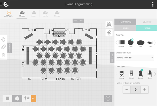Show previous chair types with left arrow

pos(116,74)
